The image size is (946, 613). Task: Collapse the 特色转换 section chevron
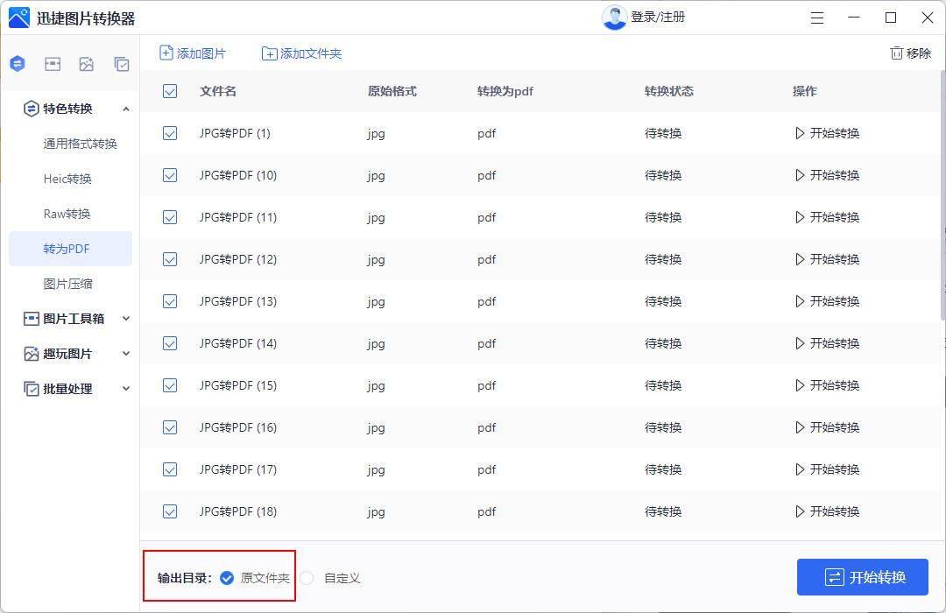click(x=125, y=109)
